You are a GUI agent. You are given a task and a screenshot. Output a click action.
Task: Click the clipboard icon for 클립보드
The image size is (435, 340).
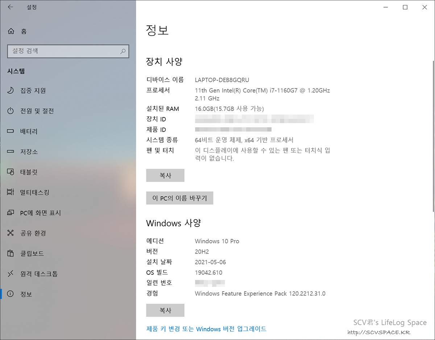[11, 253]
